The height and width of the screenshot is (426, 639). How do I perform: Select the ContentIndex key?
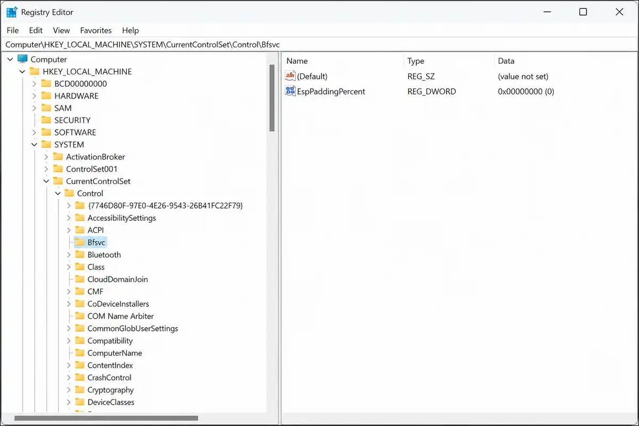(x=110, y=365)
